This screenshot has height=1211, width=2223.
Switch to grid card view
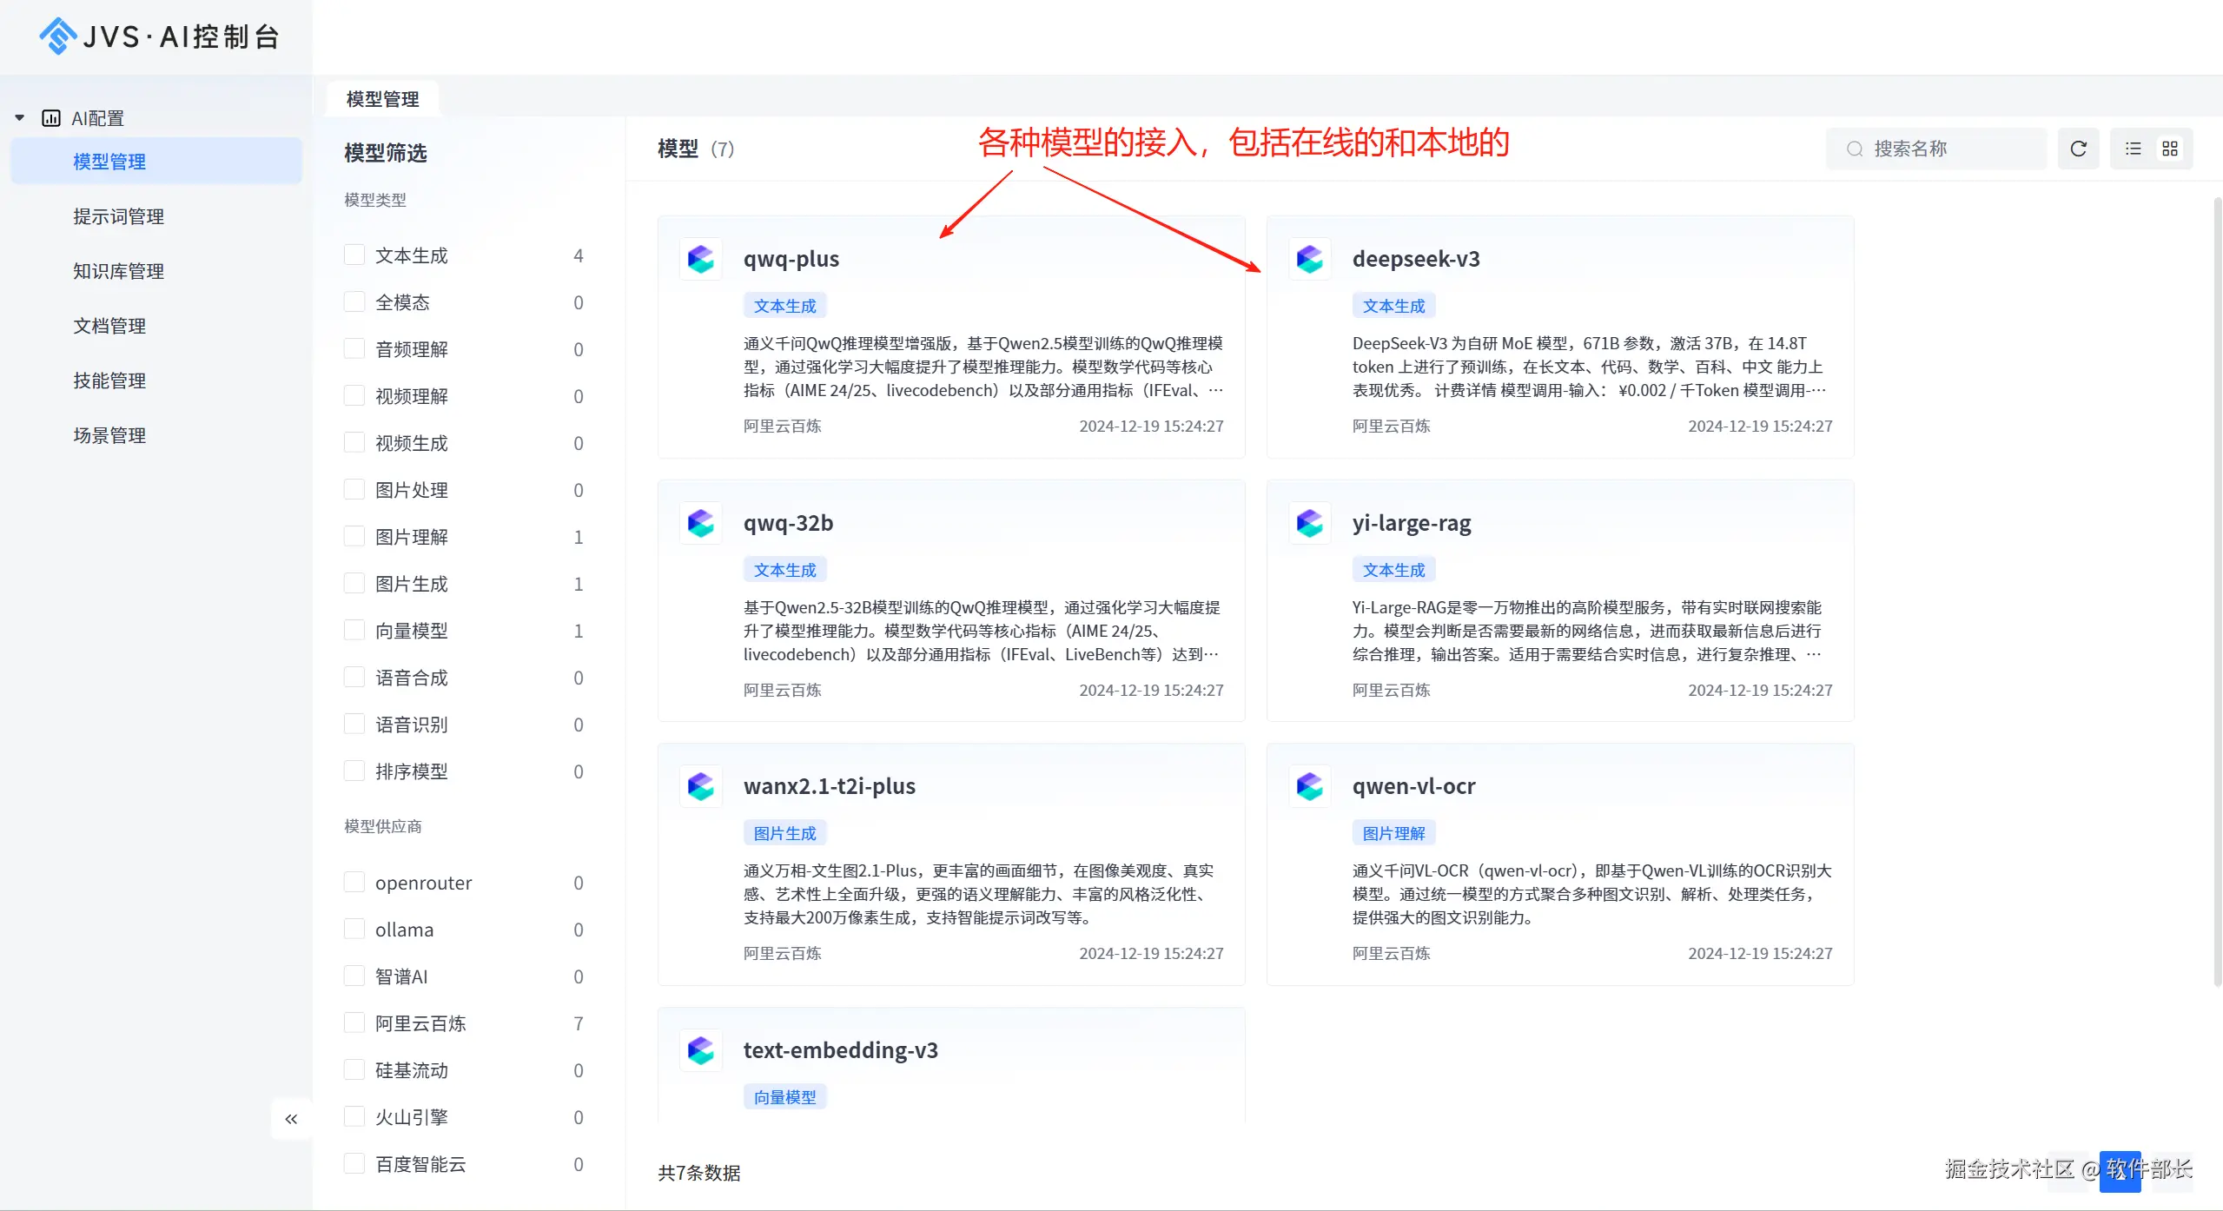(x=2170, y=149)
